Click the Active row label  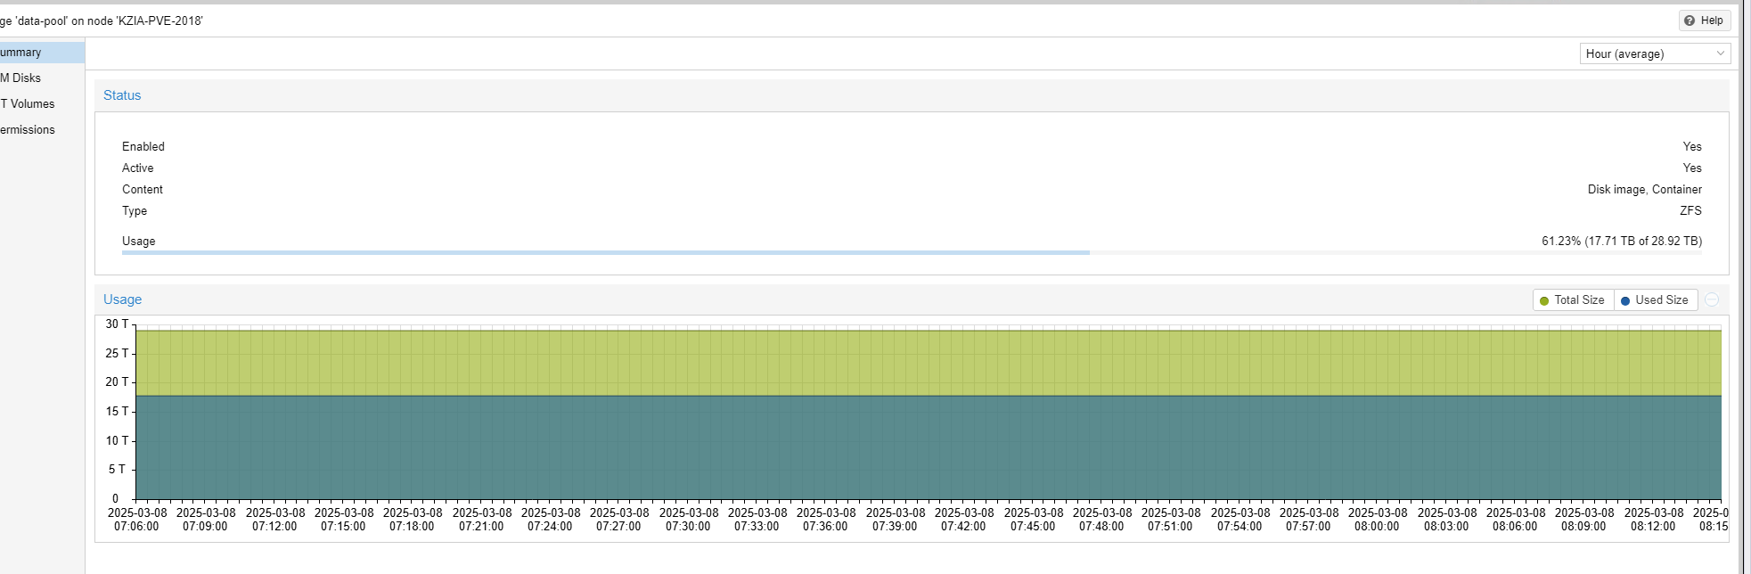click(x=138, y=168)
